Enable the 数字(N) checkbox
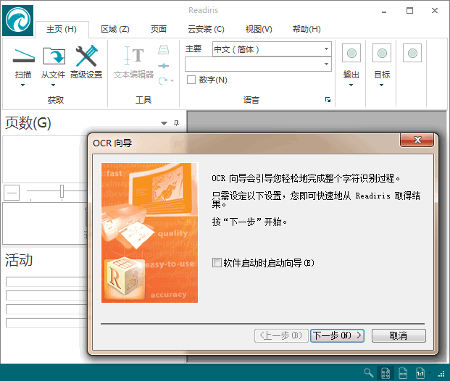The width and height of the screenshot is (450, 381). click(x=191, y=80)
